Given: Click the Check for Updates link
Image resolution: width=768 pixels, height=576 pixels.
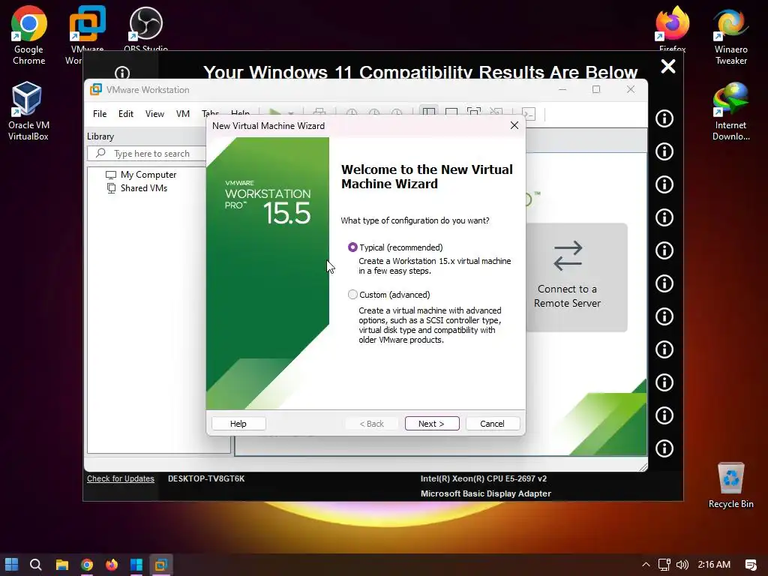Looking at the screenshot, I should tap(121, 478).
